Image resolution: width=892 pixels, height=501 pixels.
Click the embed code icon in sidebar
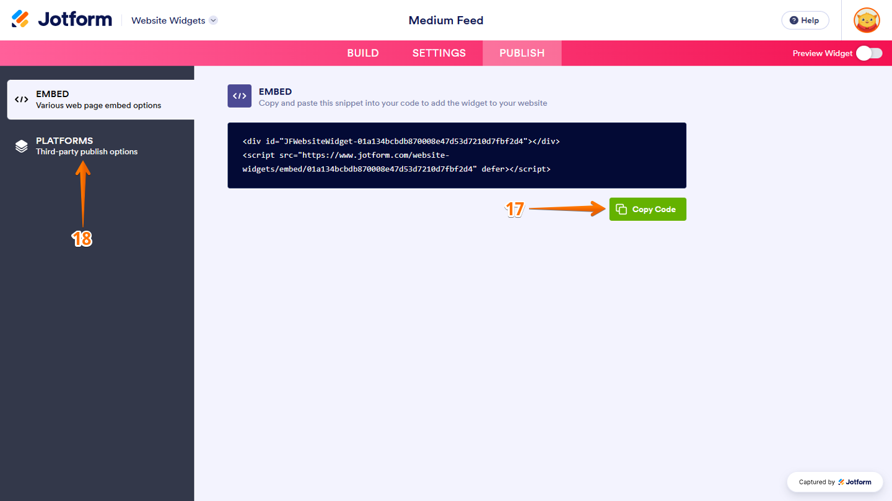22,99
